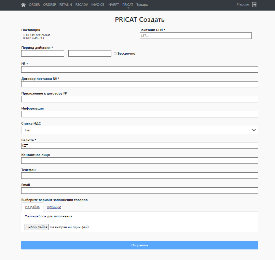Go to the INVOICE section

tap(98, 5)
